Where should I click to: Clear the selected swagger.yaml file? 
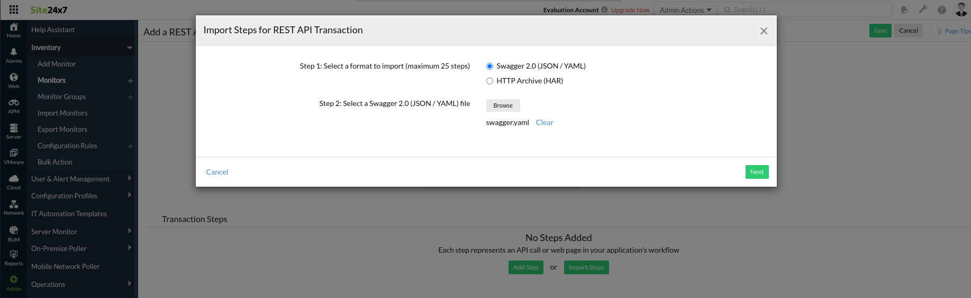coord(545,122)
